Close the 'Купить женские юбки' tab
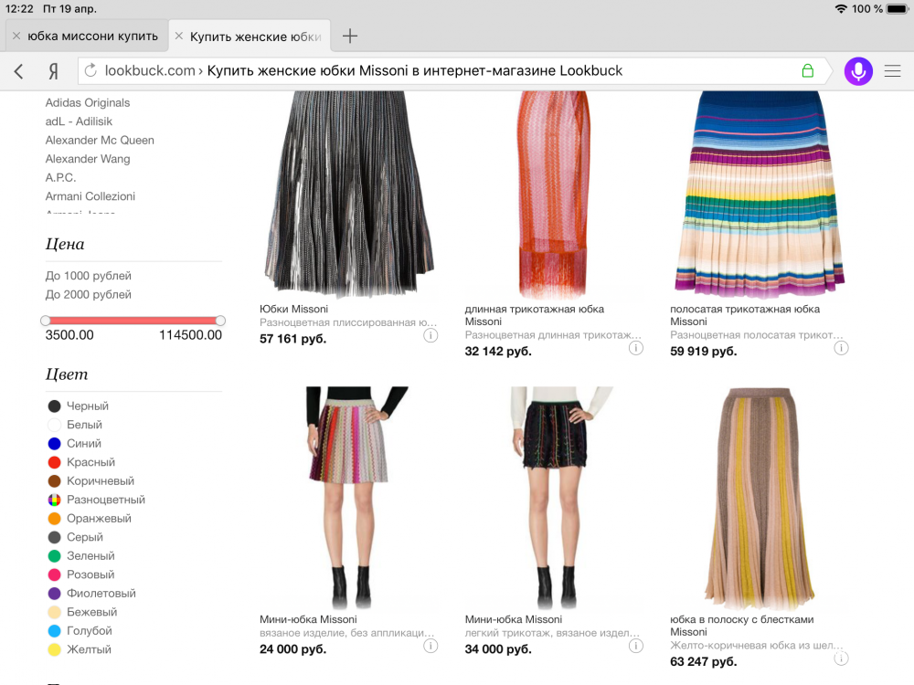 click(x=179, y=37)
